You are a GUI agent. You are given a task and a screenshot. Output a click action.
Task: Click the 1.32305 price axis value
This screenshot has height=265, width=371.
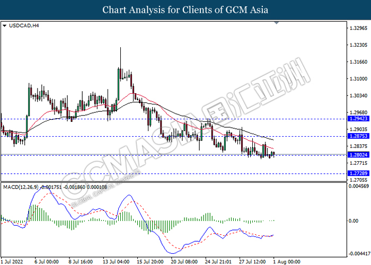pyautogui.click(x=358, y=45)
